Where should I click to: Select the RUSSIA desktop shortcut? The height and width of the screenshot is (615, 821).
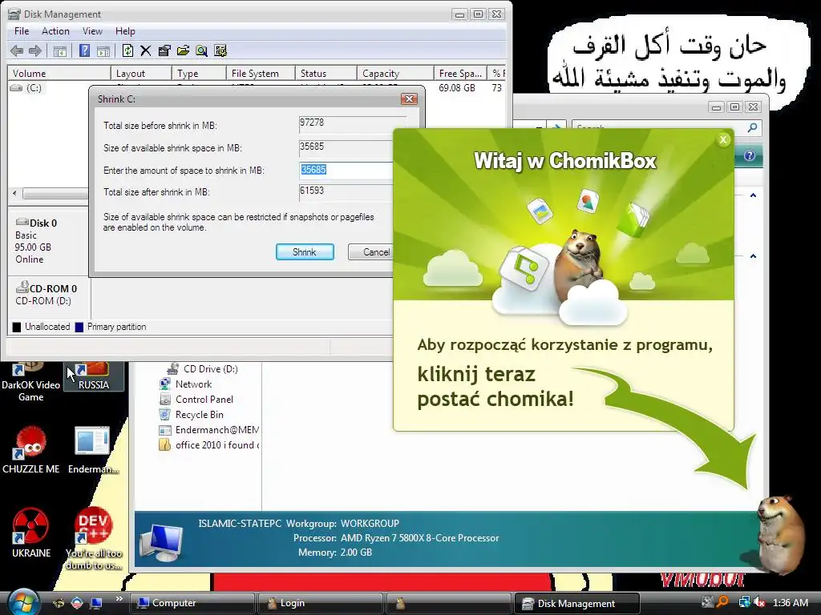click(x=94, y=376)
